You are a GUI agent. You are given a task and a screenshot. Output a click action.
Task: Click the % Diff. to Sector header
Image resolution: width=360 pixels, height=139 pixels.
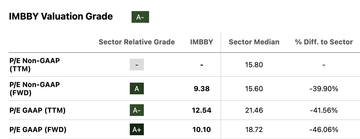coord(324,42)
